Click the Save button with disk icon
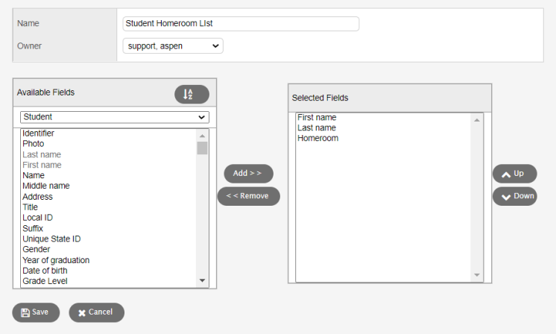 (x=35, y=312)
